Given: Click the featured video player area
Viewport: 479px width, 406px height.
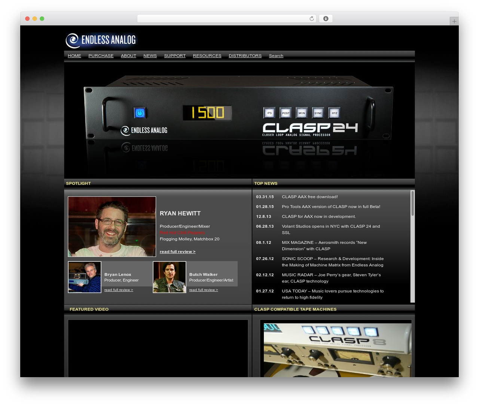Looking at the screenshot, I should coord(158,348).
